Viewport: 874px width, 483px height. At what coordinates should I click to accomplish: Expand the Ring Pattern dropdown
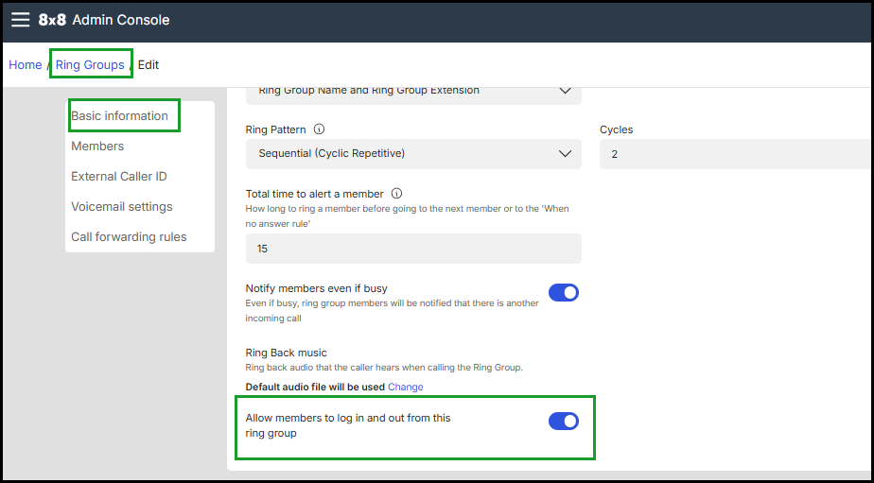click(412, 154)
